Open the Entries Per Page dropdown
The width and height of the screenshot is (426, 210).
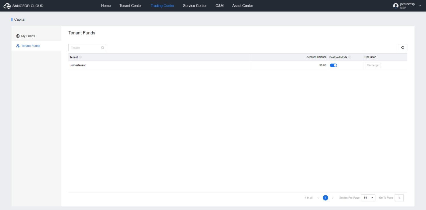pyautogui.click(x=368, y=198)
